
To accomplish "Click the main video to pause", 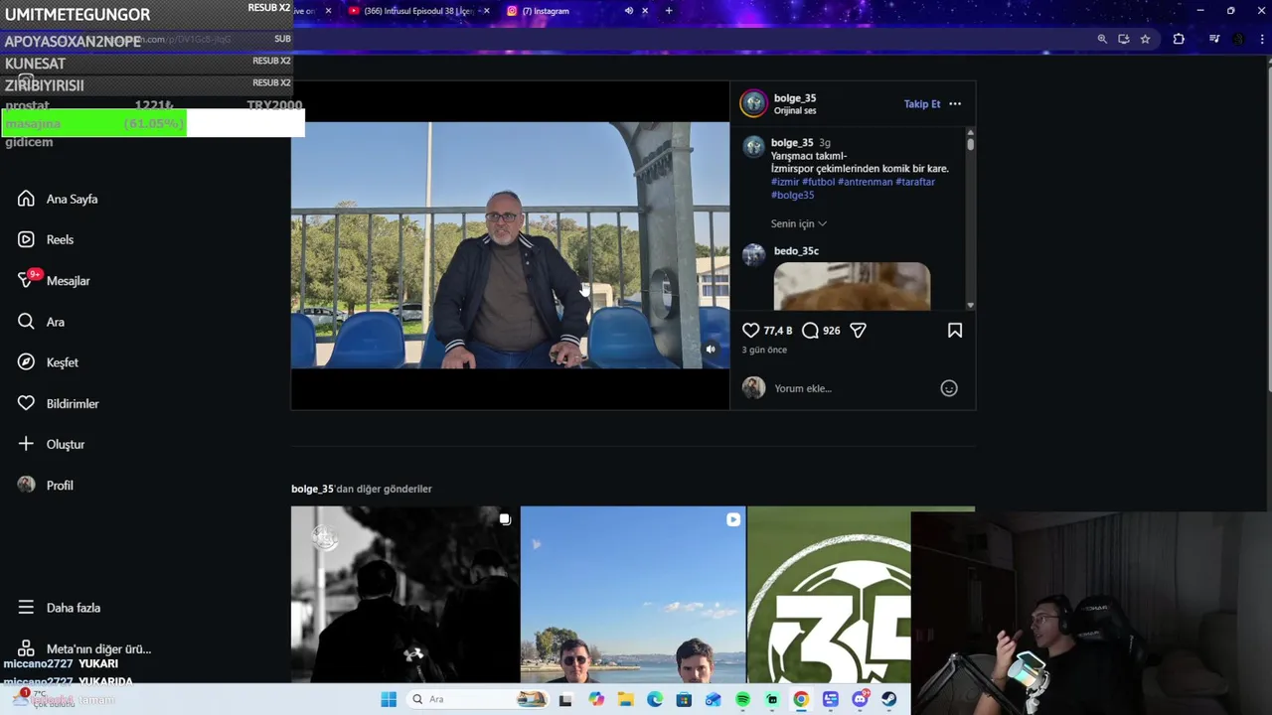I will point(510,245).
